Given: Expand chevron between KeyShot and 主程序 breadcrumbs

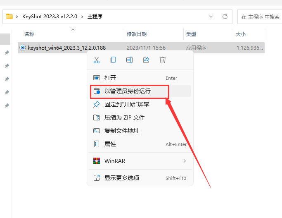Looking at the screenshot, I should pyautogui.click(x=82, y=17).
